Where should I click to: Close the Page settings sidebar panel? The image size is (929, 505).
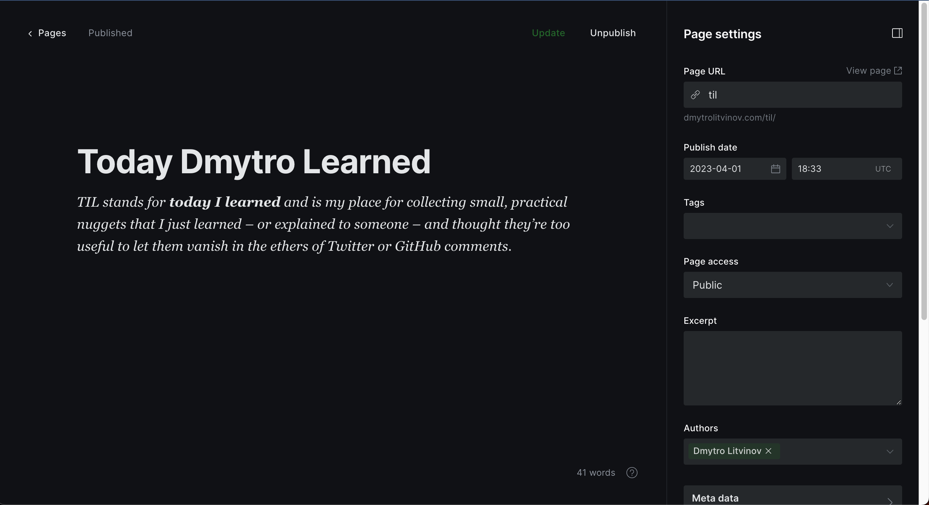pyautogui.click(x=897, y=33)
